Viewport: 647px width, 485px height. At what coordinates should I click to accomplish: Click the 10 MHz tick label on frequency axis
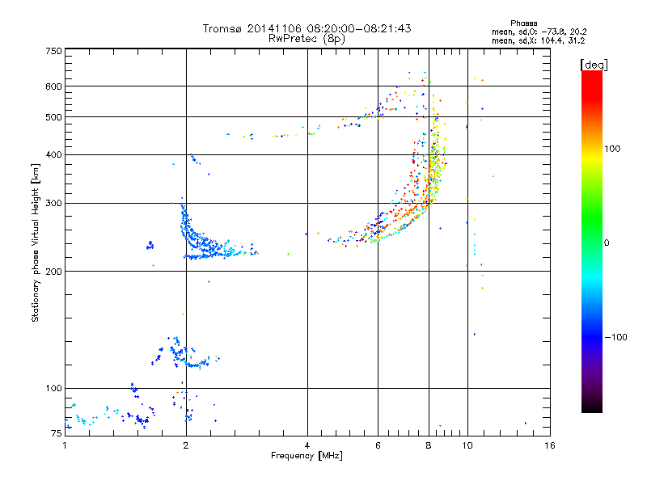tap(467, 445)
